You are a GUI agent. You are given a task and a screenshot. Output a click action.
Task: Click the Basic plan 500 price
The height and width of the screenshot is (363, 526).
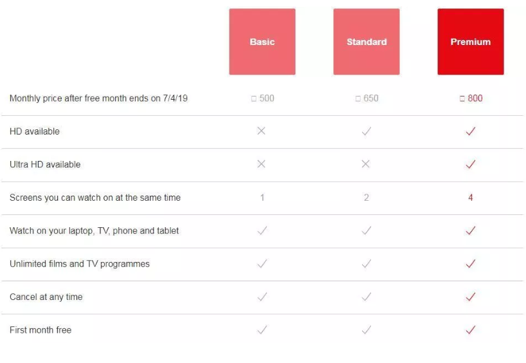click(263, 98)
